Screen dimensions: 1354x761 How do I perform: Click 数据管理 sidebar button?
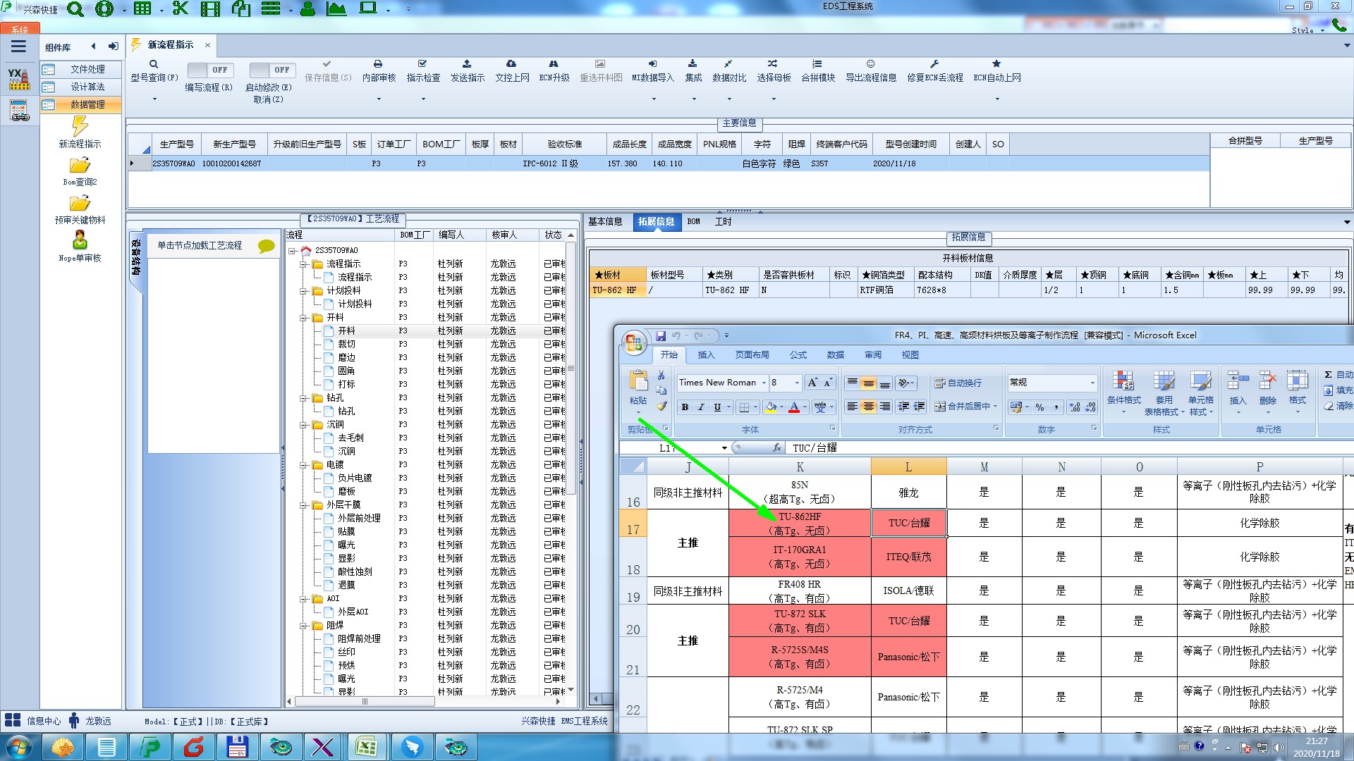click(80, 104)
